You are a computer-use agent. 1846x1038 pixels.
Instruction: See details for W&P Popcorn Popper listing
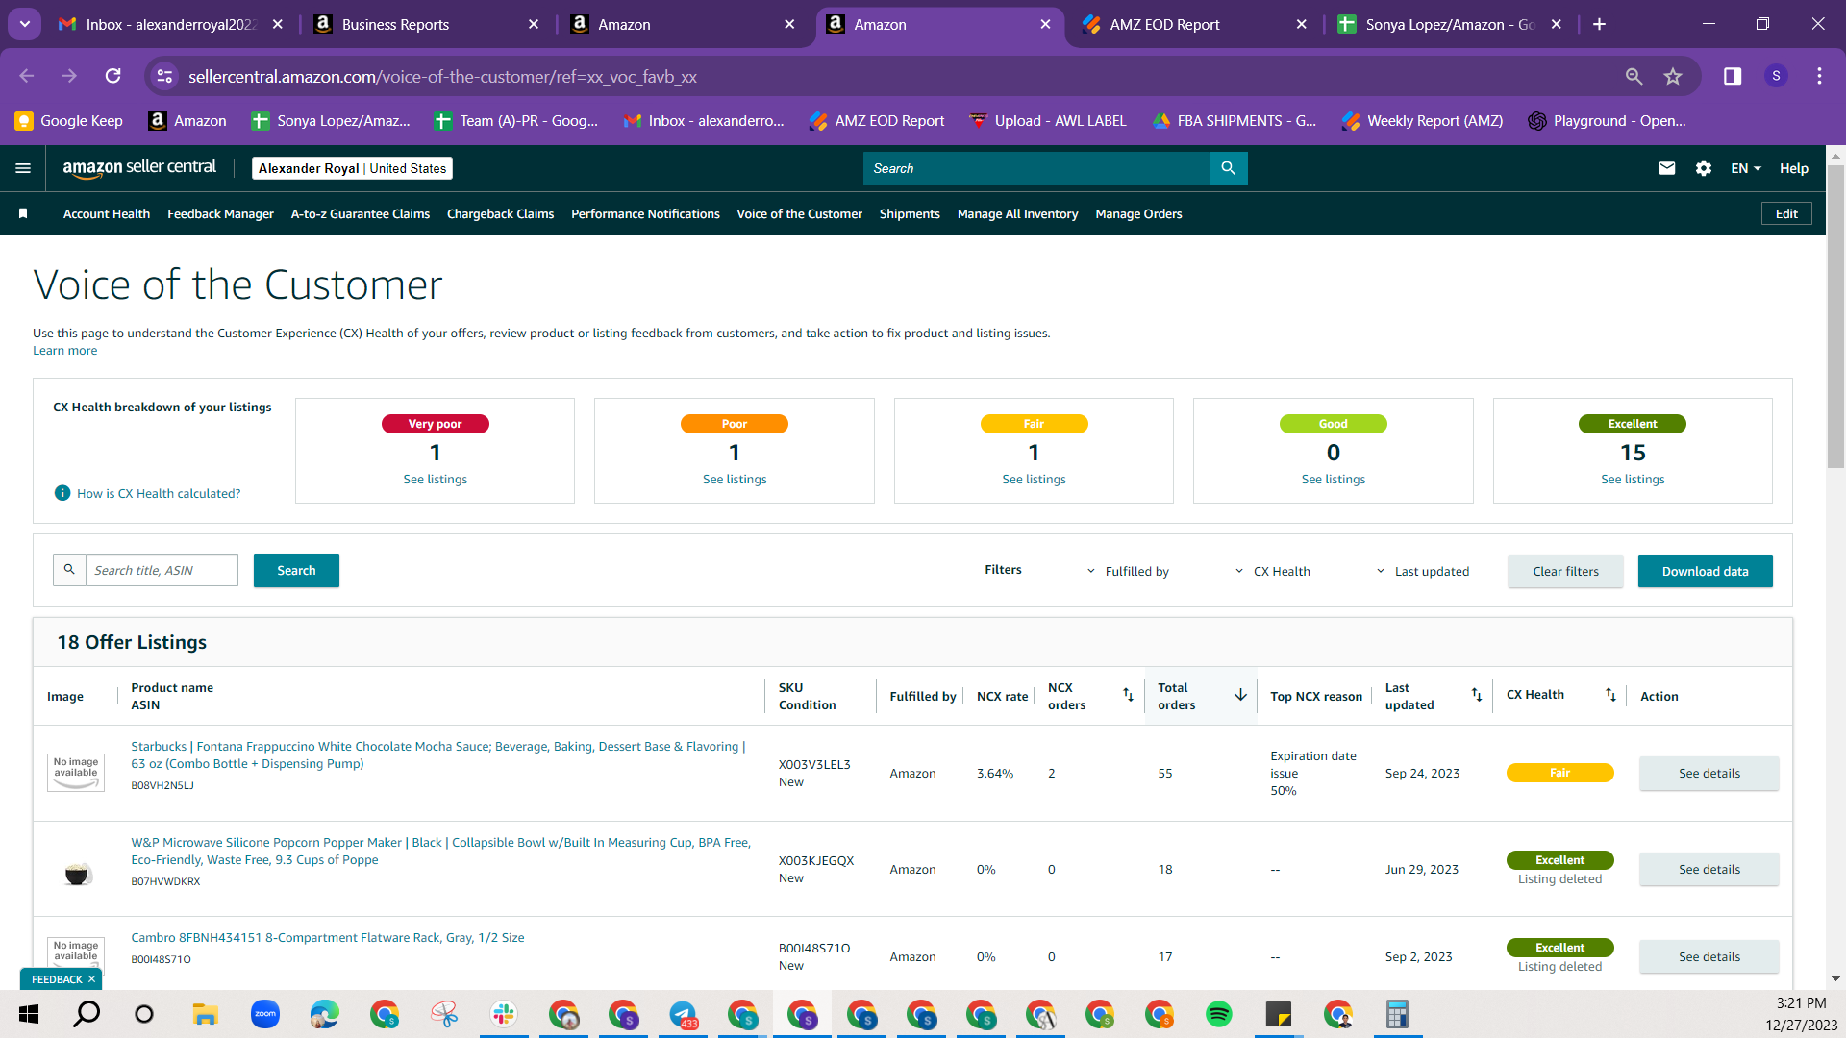coord(1709,869)
